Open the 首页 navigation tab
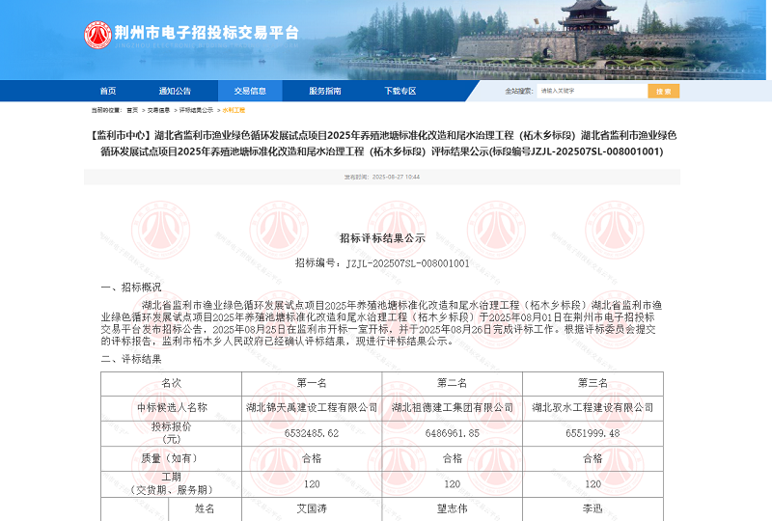This screenshot has width=772, height=521. coord(108,91)
